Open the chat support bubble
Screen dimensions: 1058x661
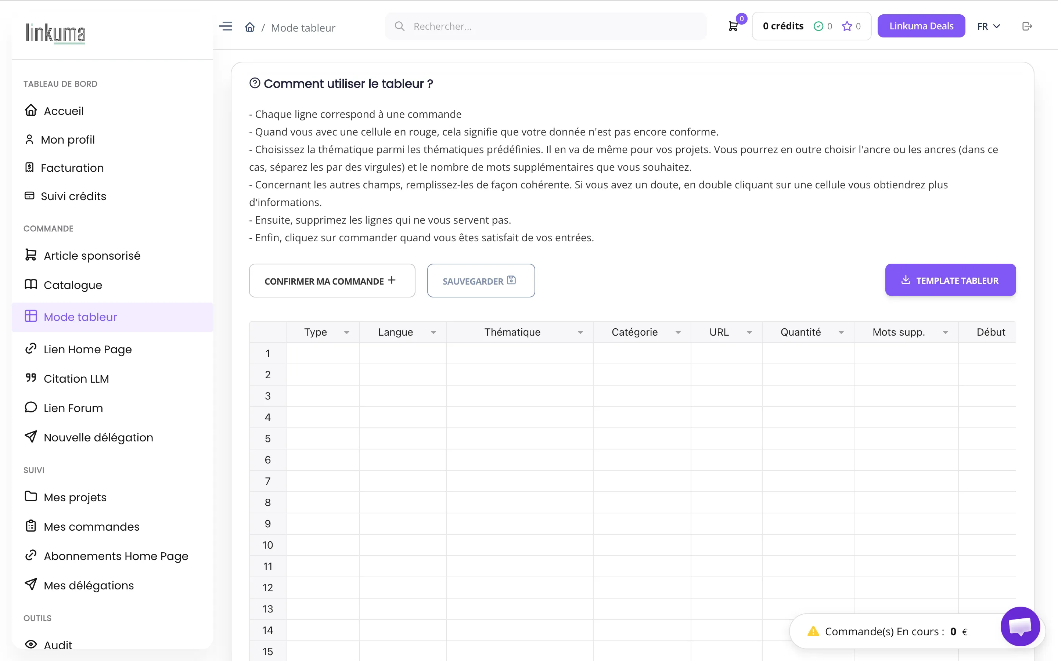coord(1020,626)
